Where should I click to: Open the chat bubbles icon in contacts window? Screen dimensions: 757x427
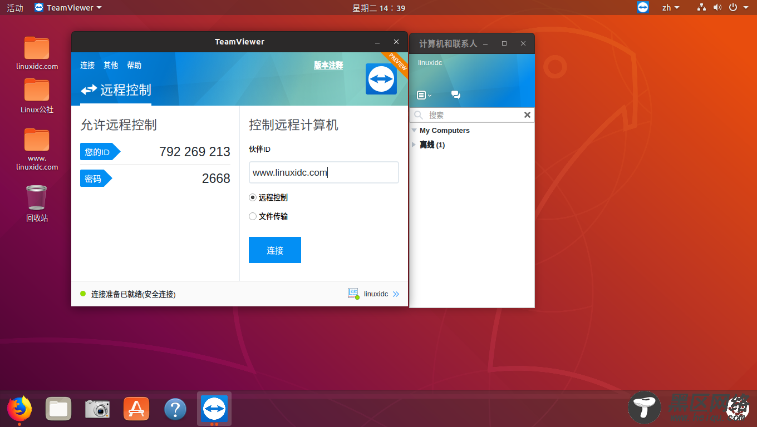[x=456, y=95]
